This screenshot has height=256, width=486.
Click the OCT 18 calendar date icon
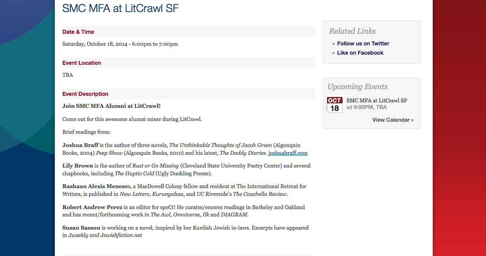[x=334, y=105]
